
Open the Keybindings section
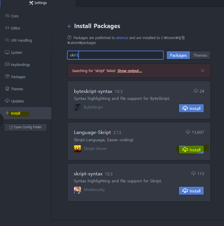26,65
